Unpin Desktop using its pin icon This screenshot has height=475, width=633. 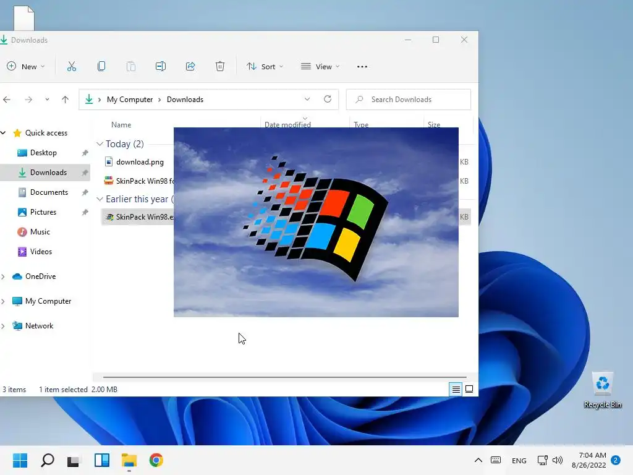(x=85, y=153)
